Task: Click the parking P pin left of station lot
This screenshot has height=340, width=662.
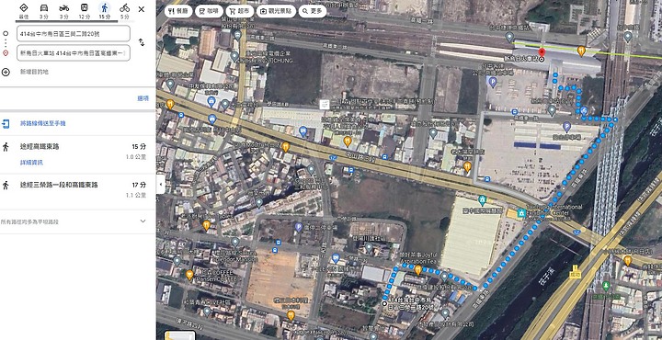Action: (492, 82)
